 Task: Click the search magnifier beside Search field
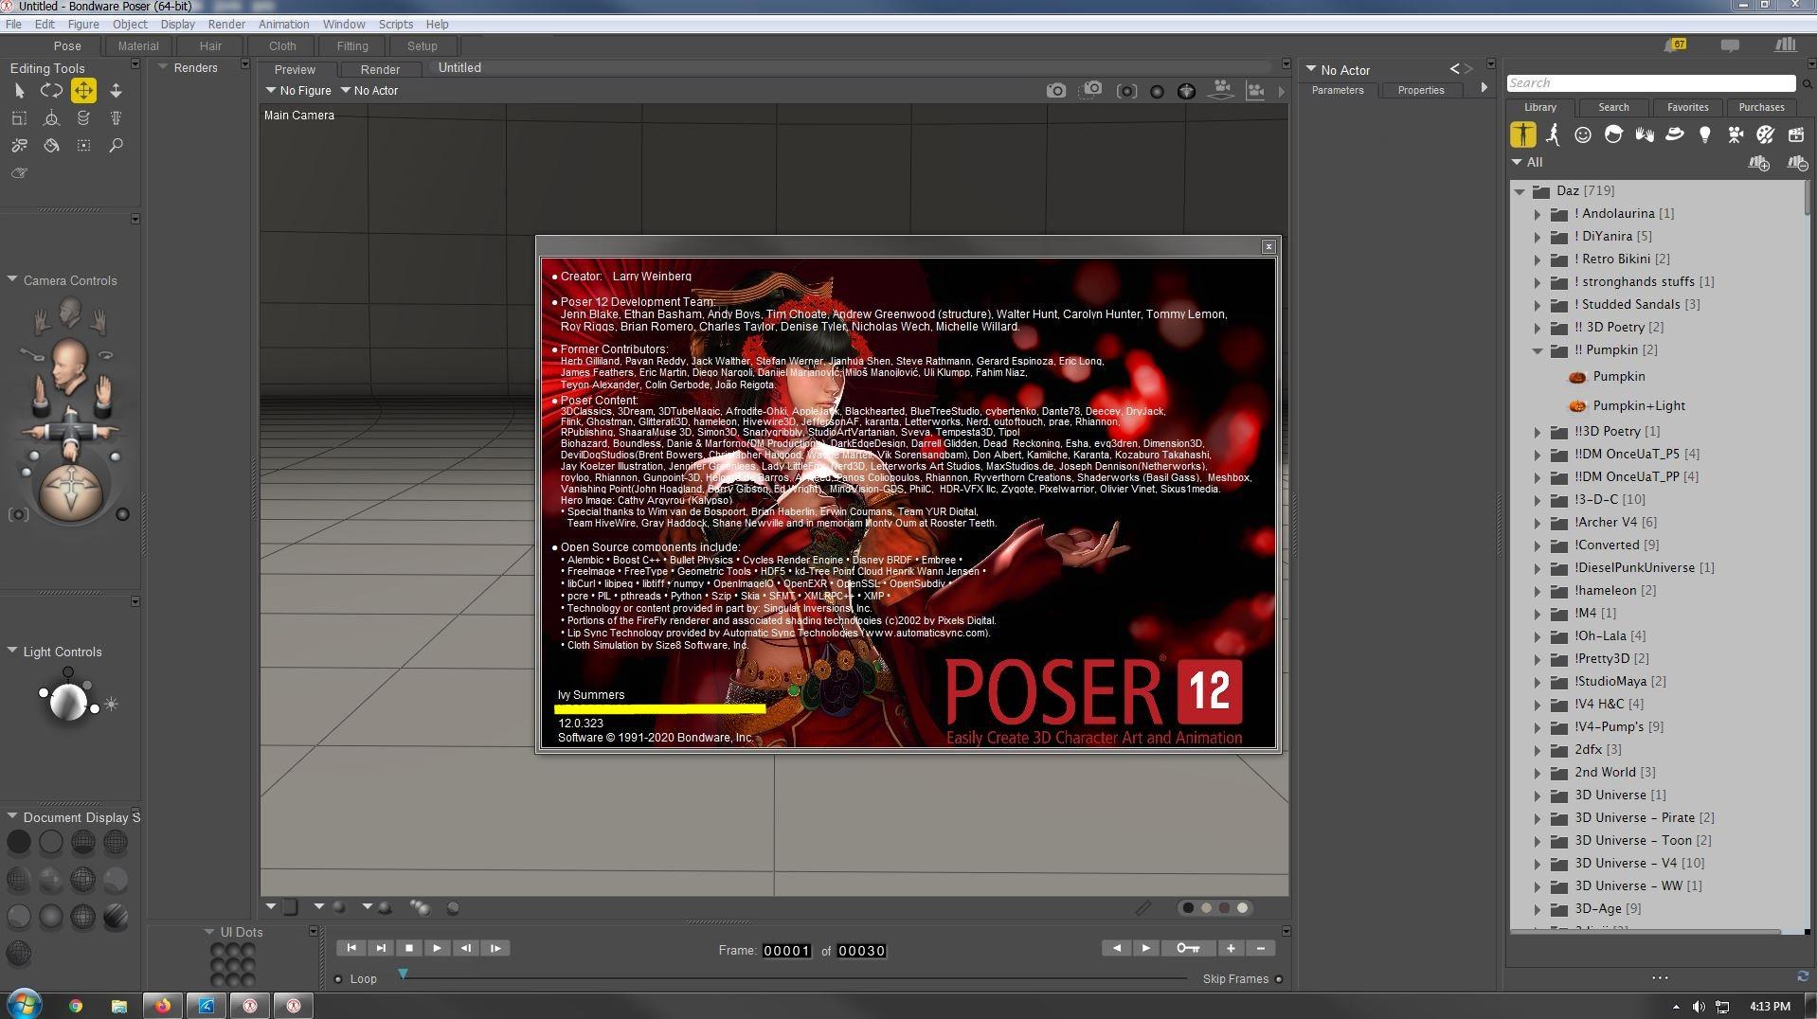tap(1808, 83)
